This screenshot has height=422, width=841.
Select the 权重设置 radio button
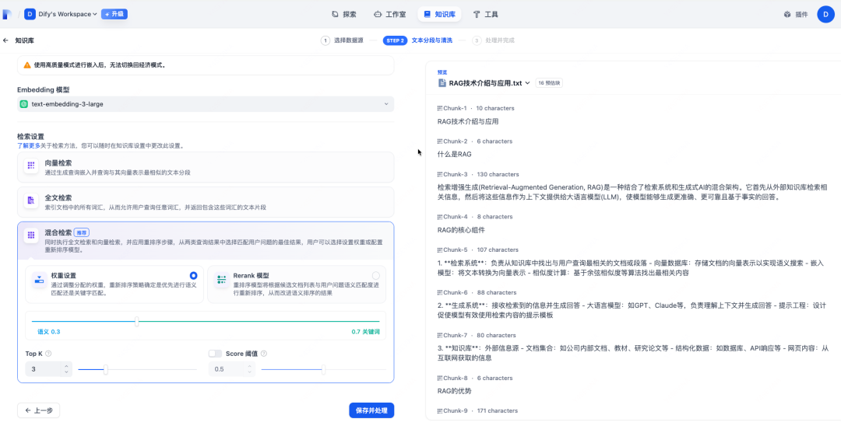point(193,275)
